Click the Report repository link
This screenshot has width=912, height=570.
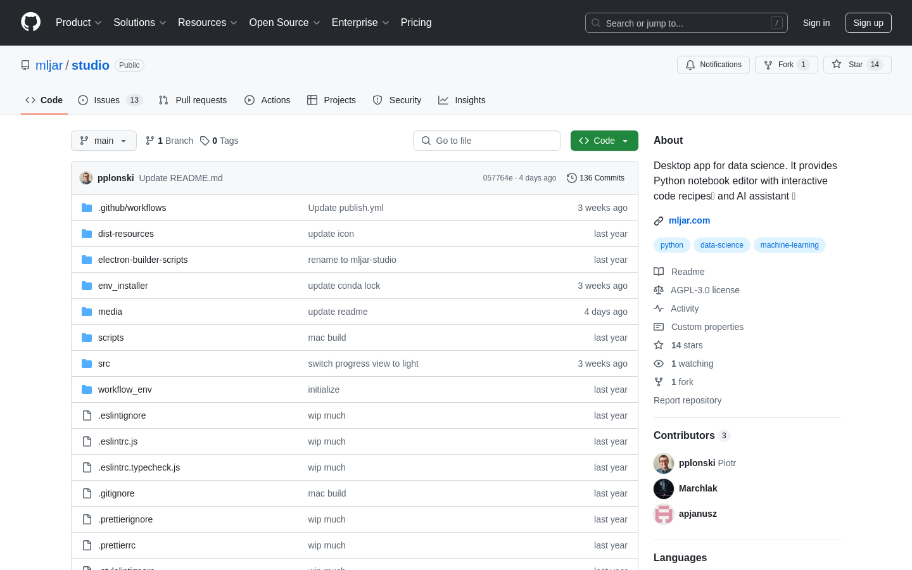point(687,400)
